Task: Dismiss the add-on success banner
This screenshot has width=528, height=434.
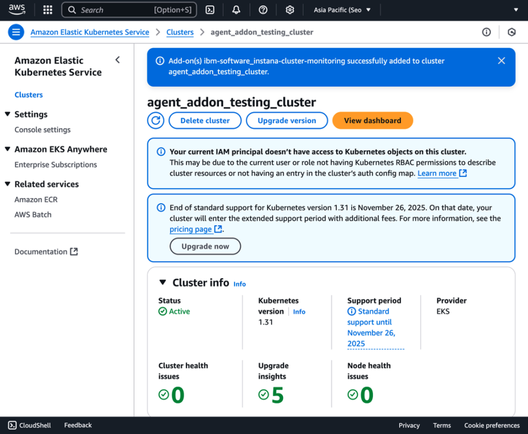Action: [x=501, y=61]
